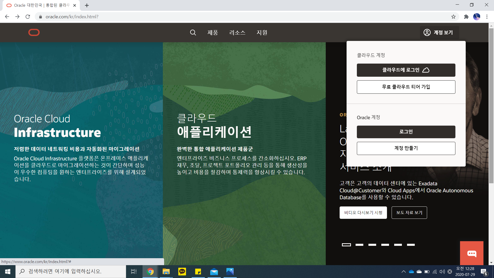
Task: Open Mail app from the taskbar
Action: click(x=214, y=272)
